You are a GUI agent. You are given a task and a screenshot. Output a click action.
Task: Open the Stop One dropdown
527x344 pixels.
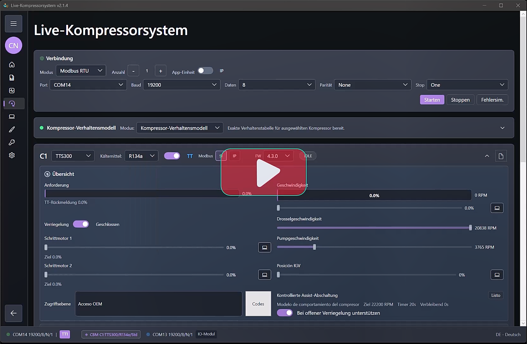coord(467,85)
